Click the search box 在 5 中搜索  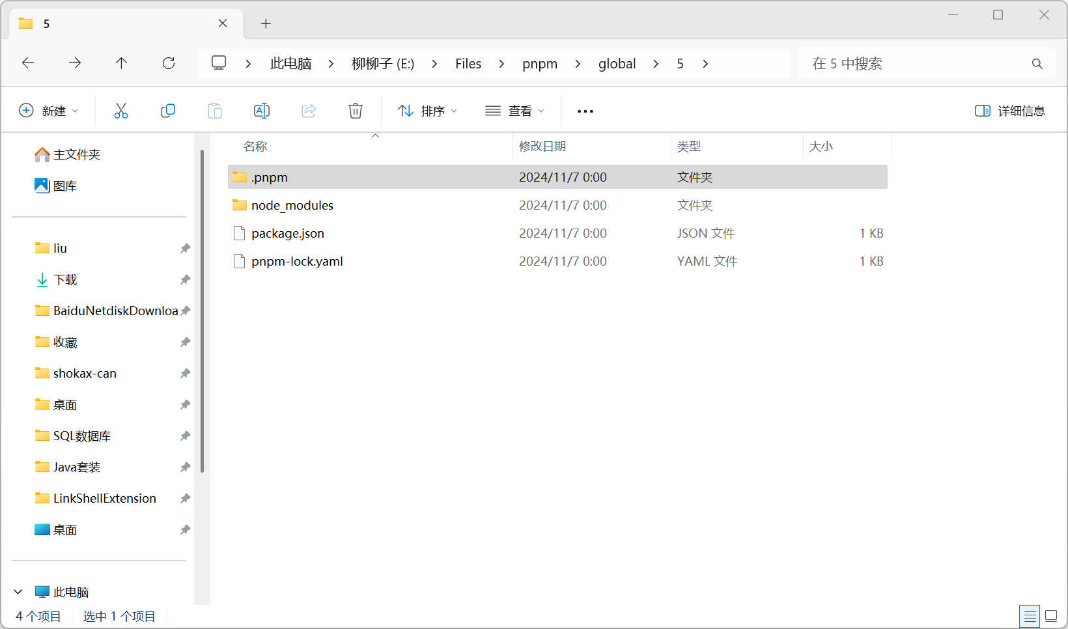(918, 64)
